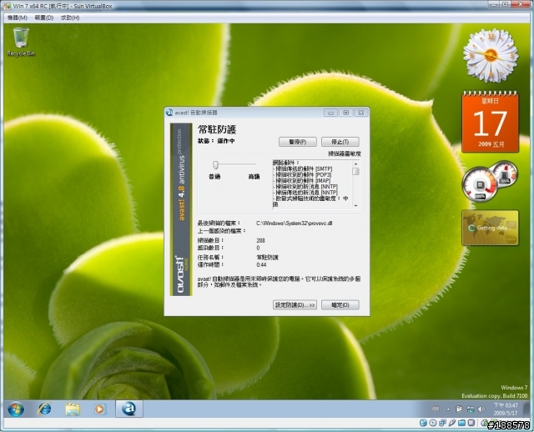
Task: Open VirtualBox 求助(H) menu
Action: 70,18
